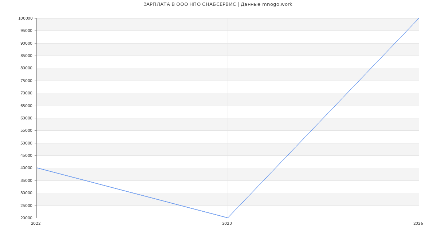This screenshot has height=236, width=437.
Task: Select the 60000 y-axis label
Action: [26, 118]
